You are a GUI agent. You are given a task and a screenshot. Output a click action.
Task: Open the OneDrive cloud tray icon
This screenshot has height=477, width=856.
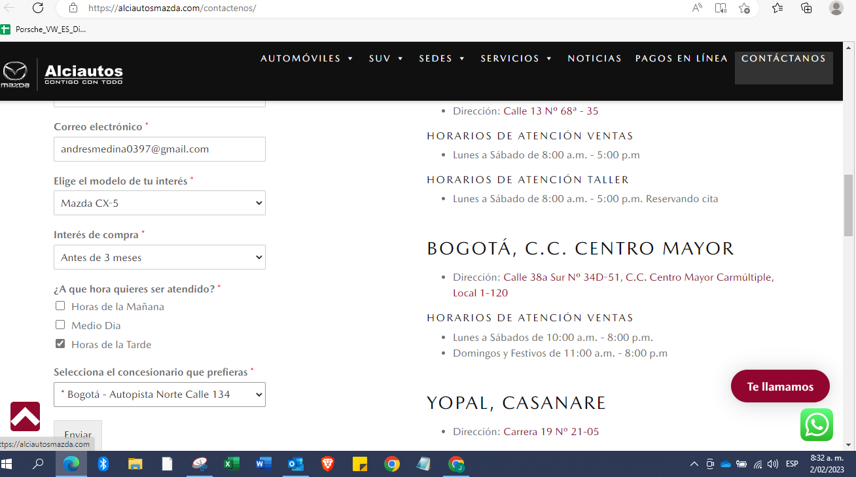click(725, 464)
